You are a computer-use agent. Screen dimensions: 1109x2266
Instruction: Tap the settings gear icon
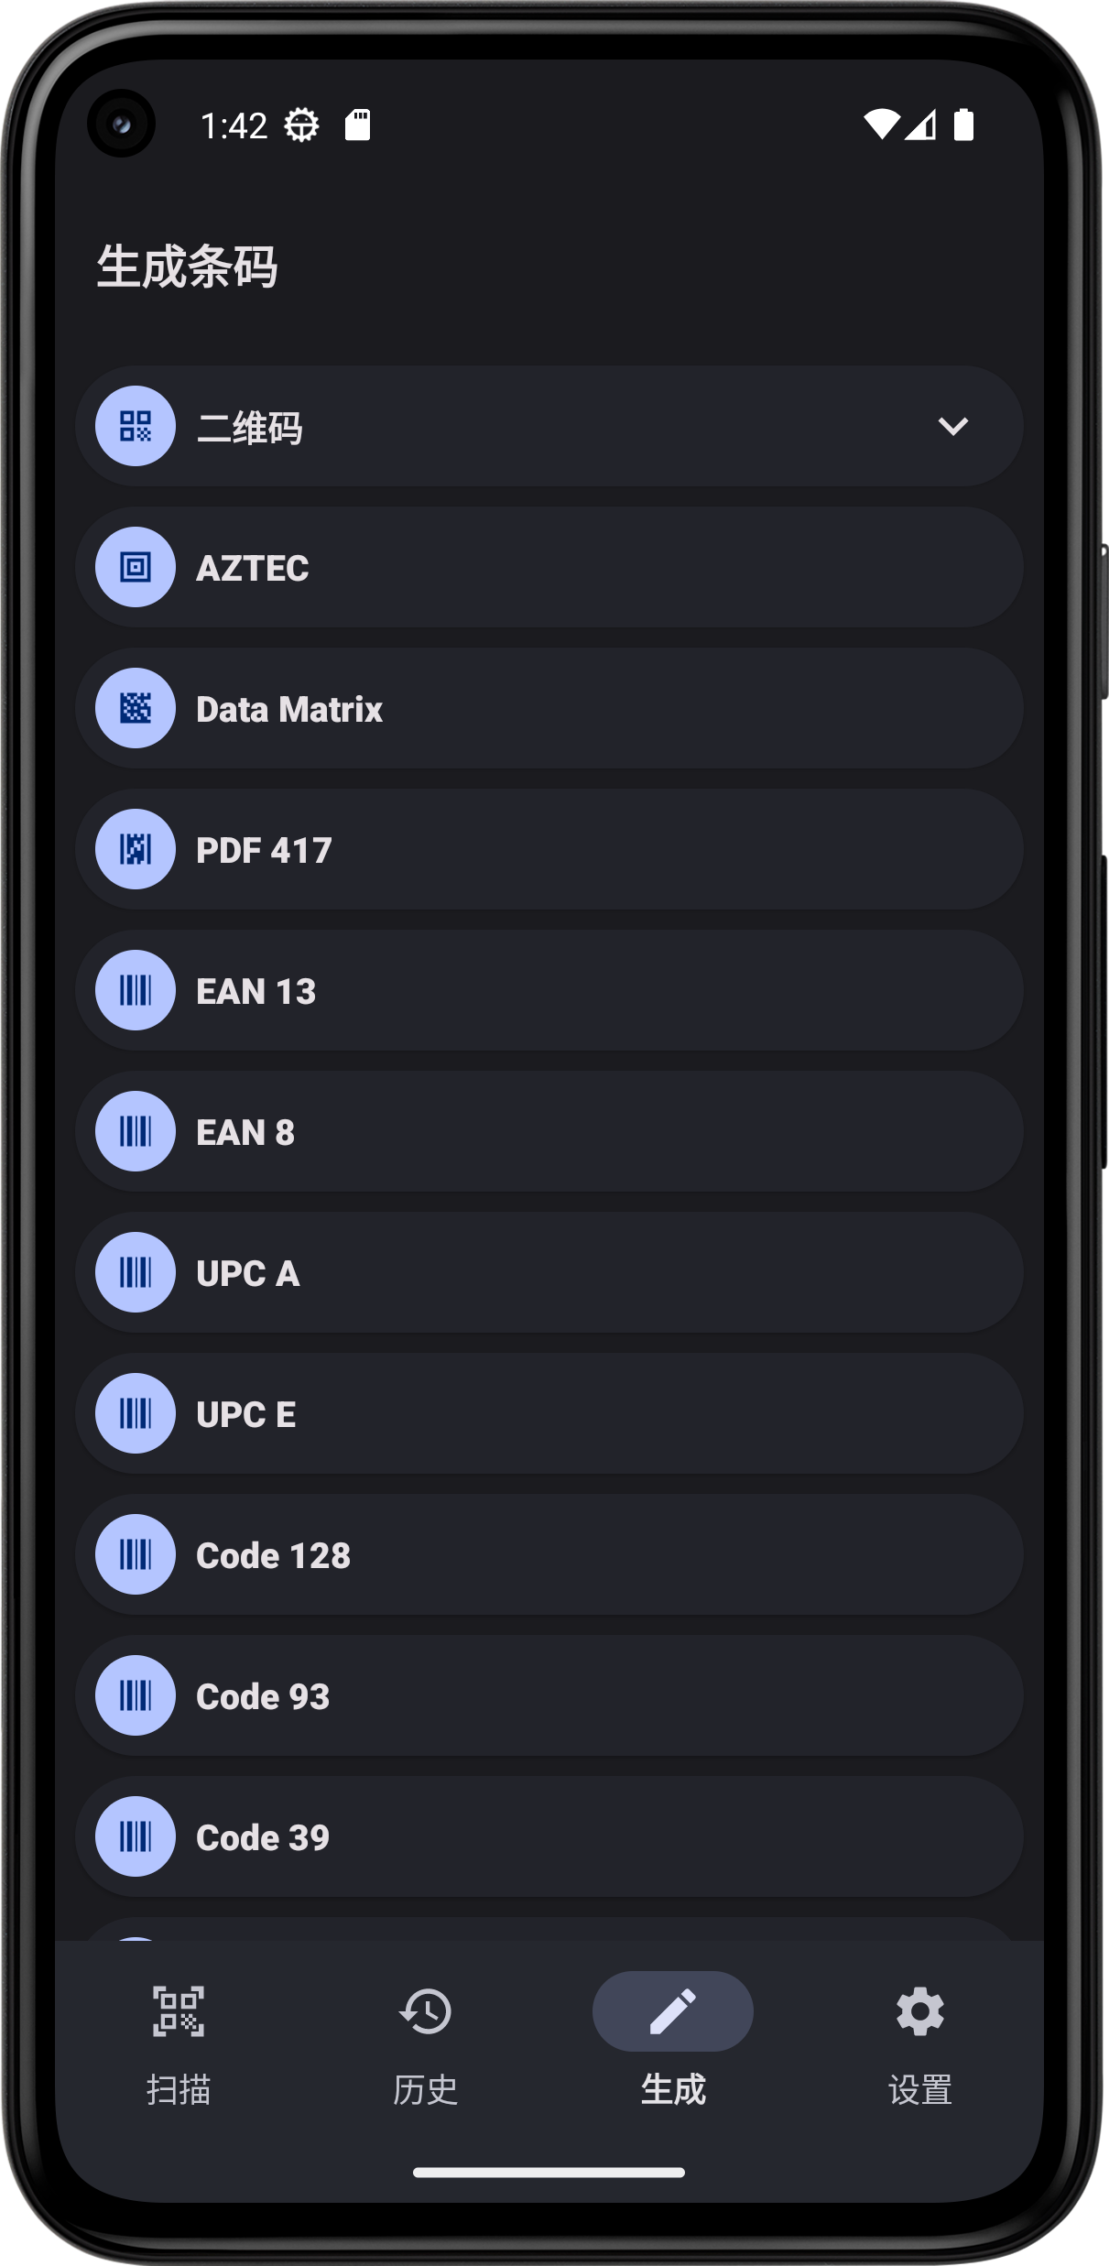click(919, 2011)
